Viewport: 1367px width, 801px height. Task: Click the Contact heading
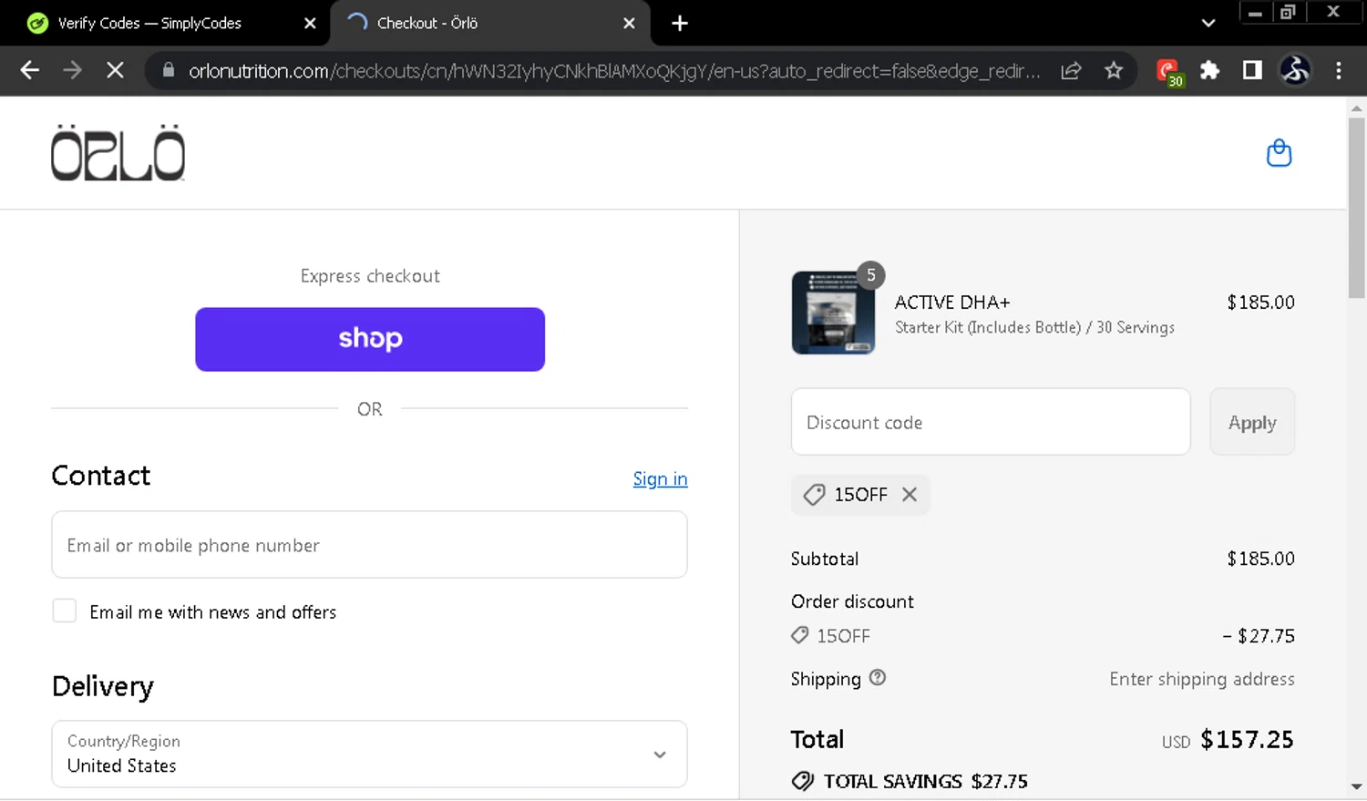tap(101, 475)
